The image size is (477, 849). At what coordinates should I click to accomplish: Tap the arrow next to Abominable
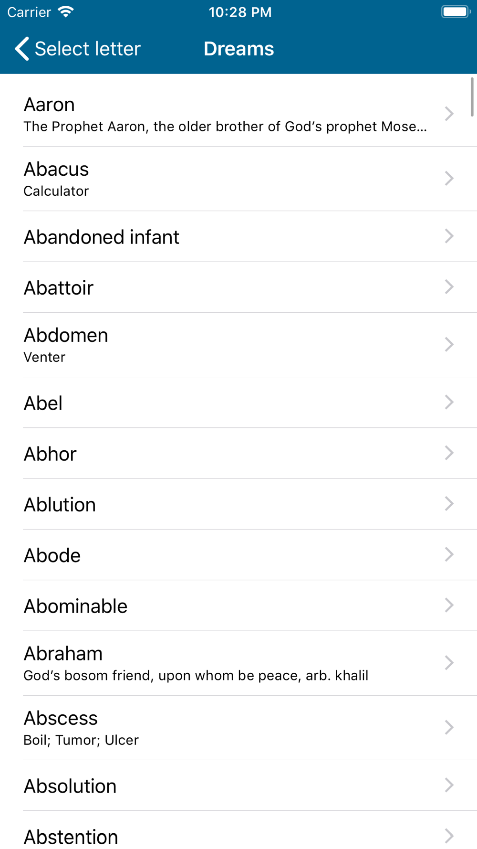click(x=449, y=605)
